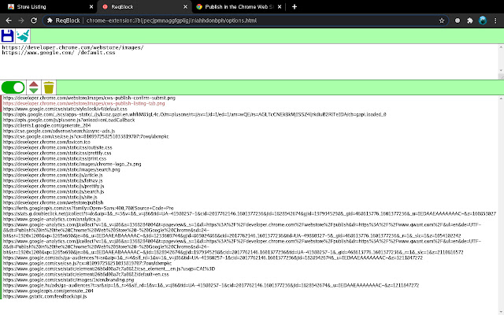Viewport: 504px width, 315px height.
Task: Select the static/js/search.js request
Action: pos(54,191)
